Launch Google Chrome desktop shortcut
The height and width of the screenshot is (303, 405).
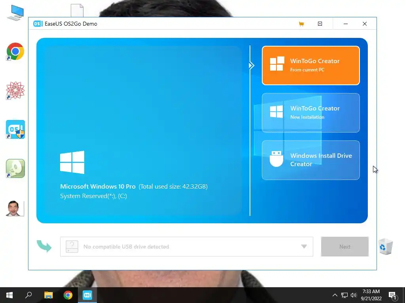(15, 52)
